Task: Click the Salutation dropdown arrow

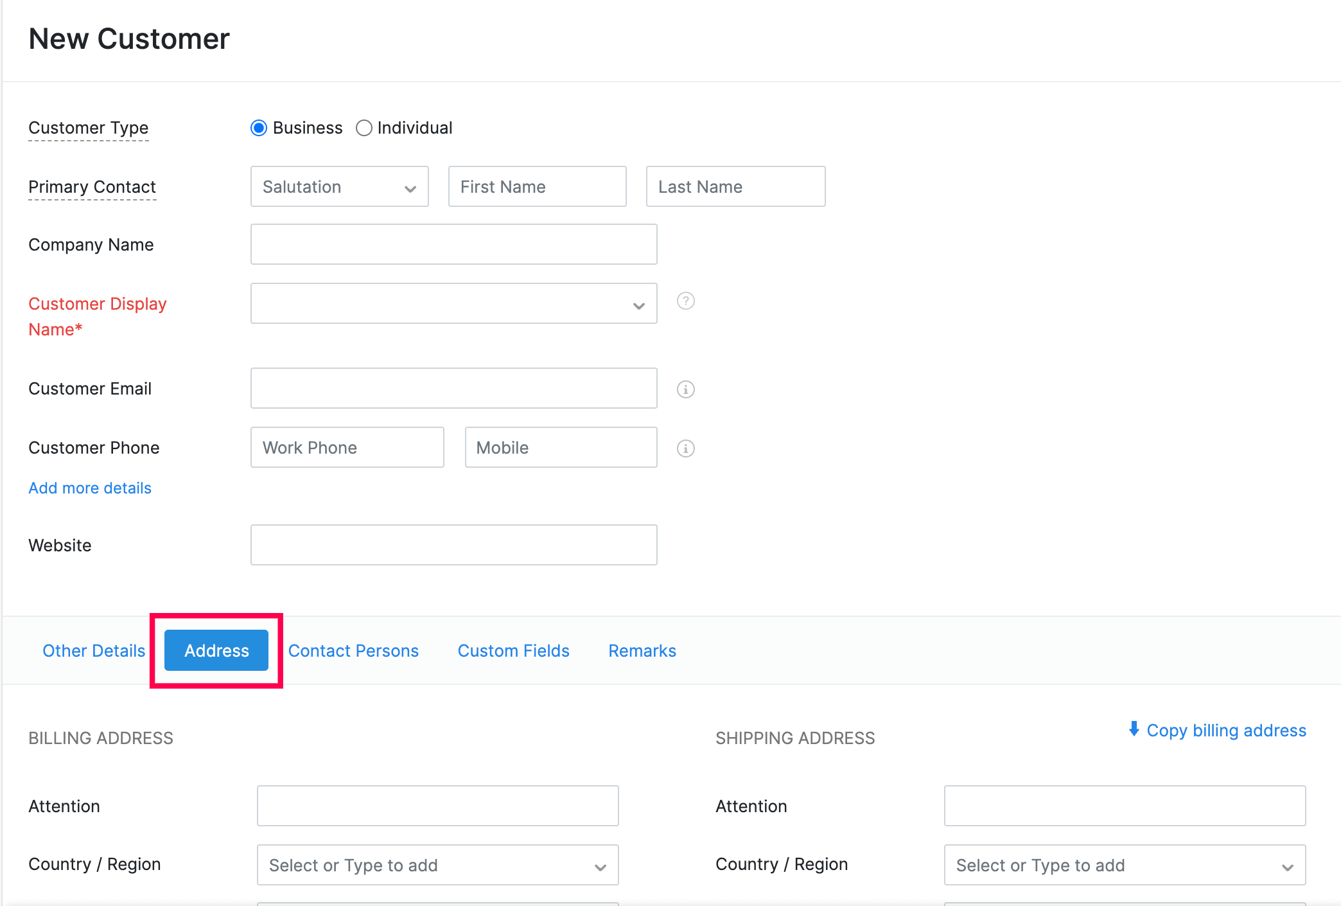Action: 411,187
